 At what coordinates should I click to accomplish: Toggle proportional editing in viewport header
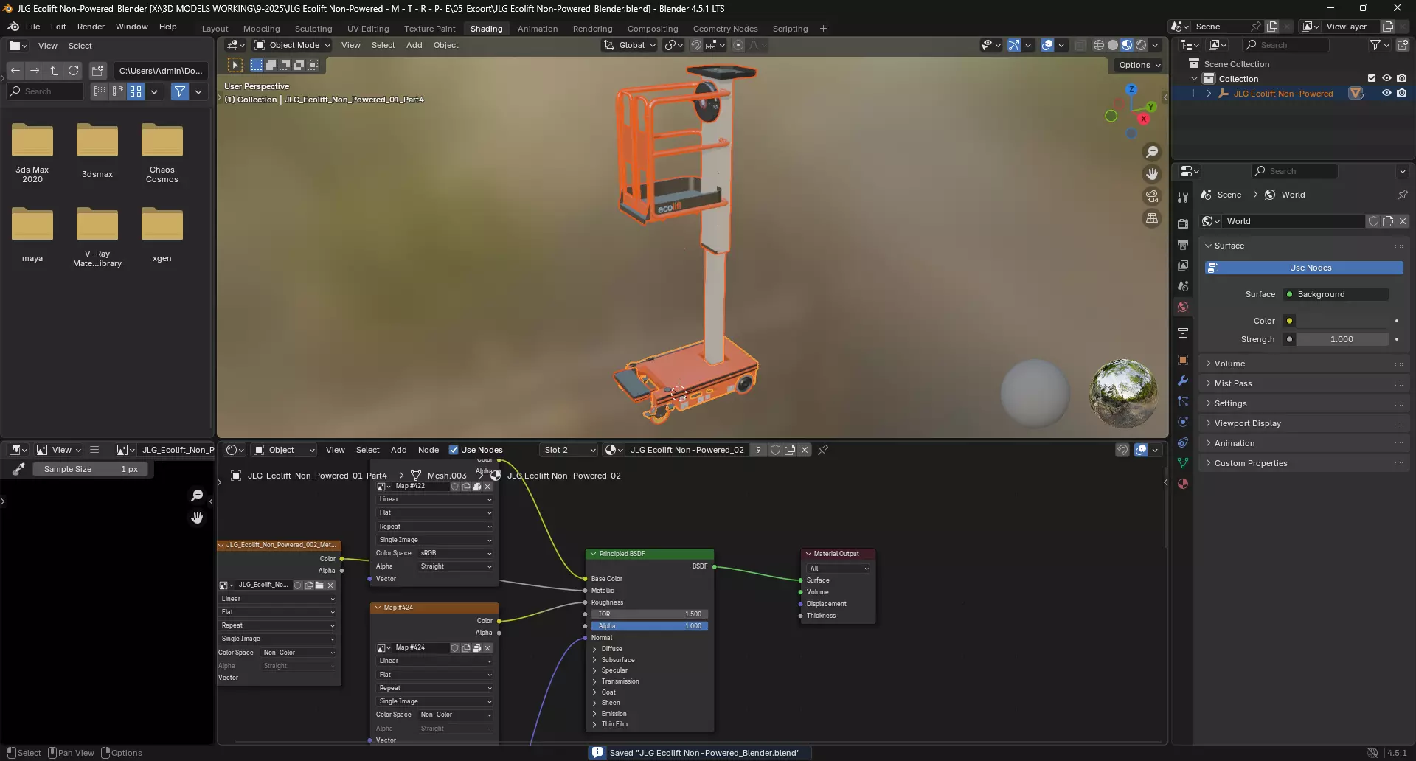pyautogui.click(x=738, y=45)
